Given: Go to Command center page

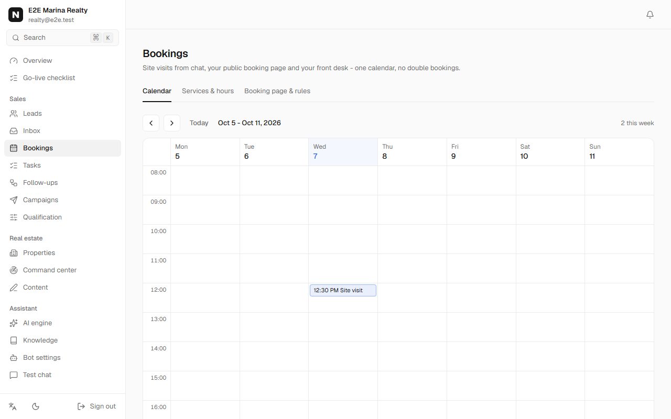Looking at the screenshot, I should pos(62,270).
